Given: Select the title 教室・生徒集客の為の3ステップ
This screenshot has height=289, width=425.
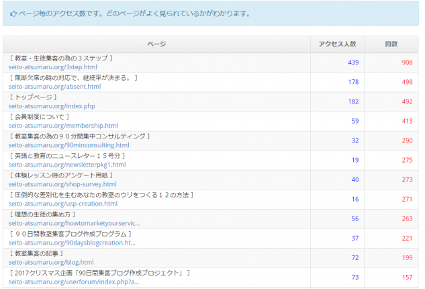Looking at the screenshot, I should pos(61,58).
